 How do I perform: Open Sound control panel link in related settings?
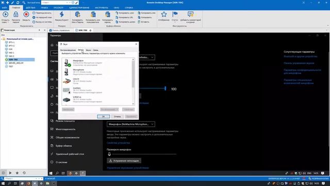pyautogui.click(x=299, y=63)
